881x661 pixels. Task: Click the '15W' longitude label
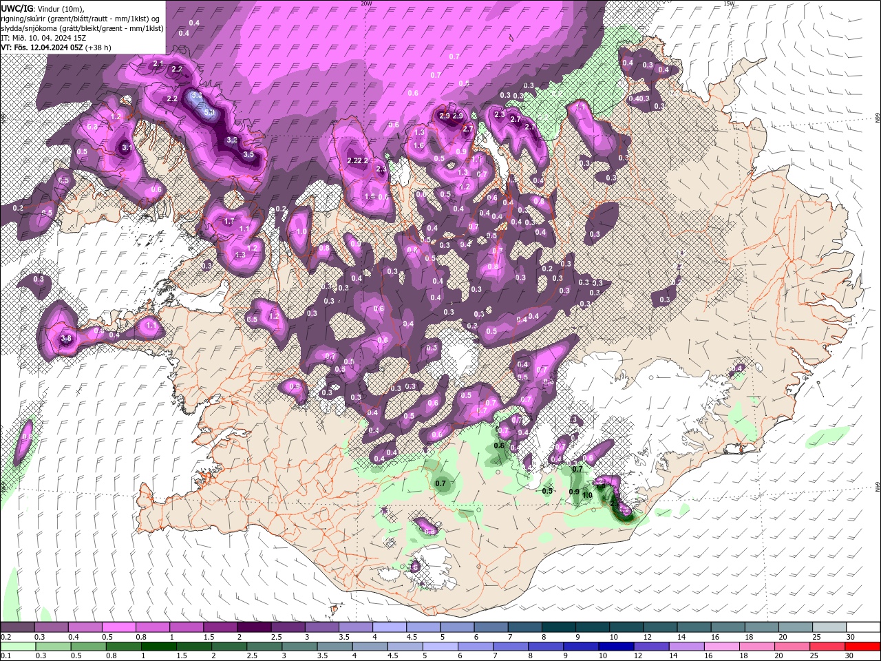tap(729, 3)
